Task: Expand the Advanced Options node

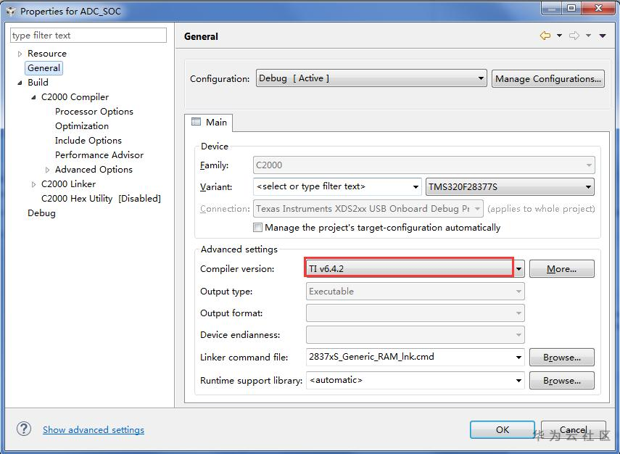Action: tap(47, 170)
